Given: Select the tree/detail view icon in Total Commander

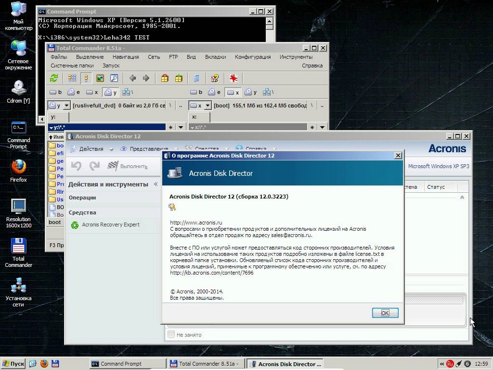Looking at the screenshot, I should 86,79.
